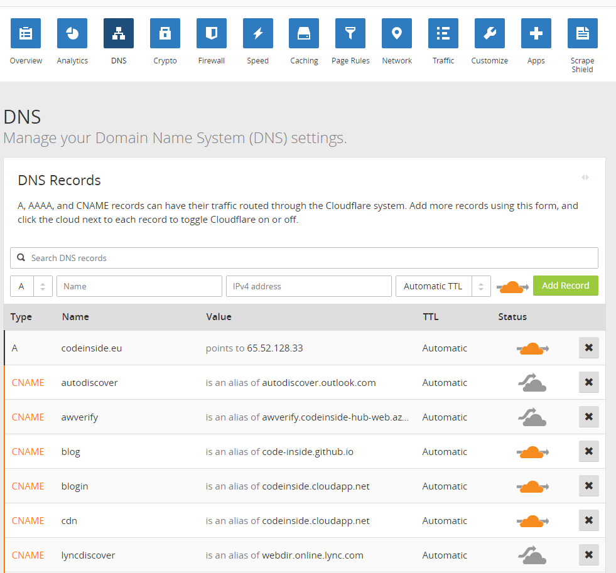Edit TTL Automatic for blogin record
The image size is (616, 573).
445,486
